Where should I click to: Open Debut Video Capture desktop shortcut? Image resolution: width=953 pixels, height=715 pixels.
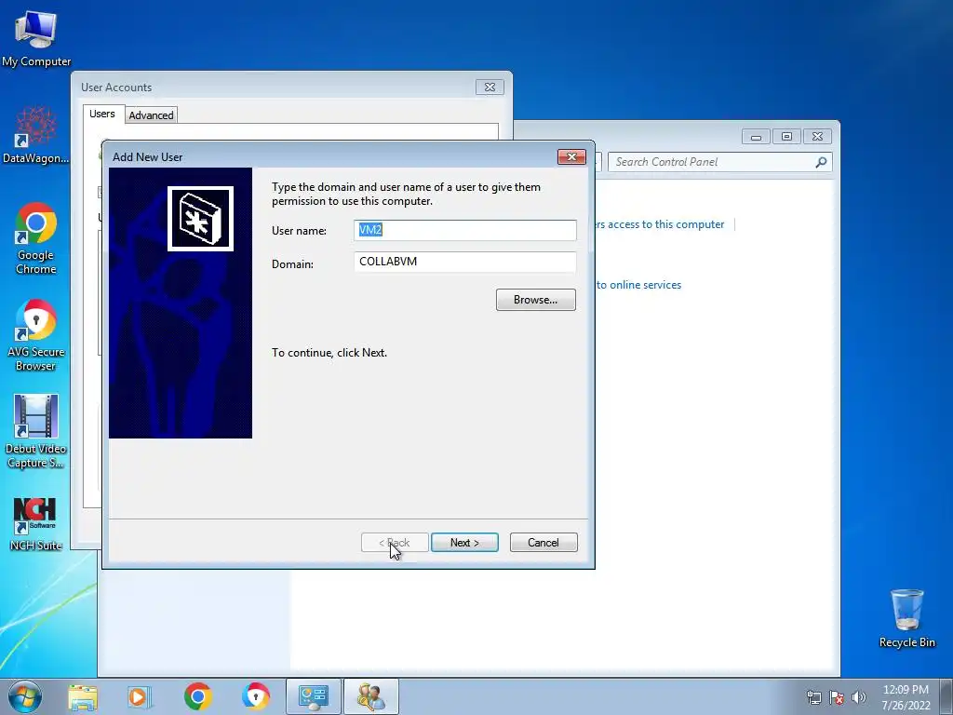(36, 432)
